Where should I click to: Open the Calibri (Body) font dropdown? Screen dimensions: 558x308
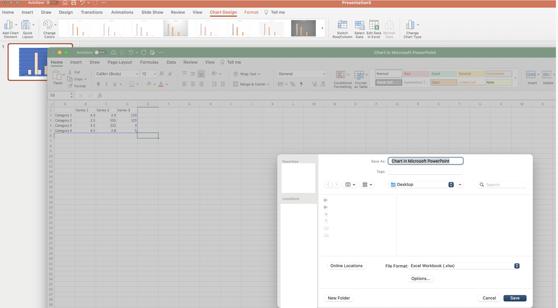point(116,74)
